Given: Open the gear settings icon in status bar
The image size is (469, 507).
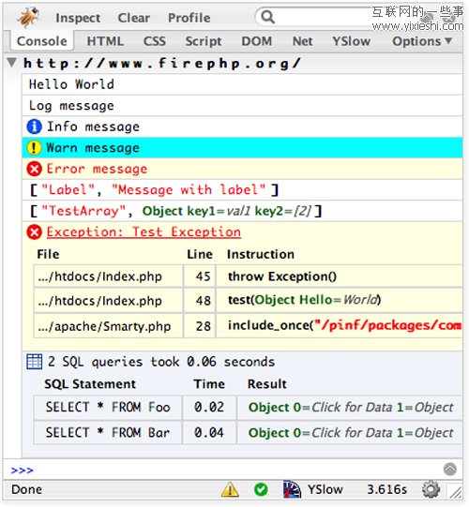Looking at the screenshot, I should coord(431,489).
